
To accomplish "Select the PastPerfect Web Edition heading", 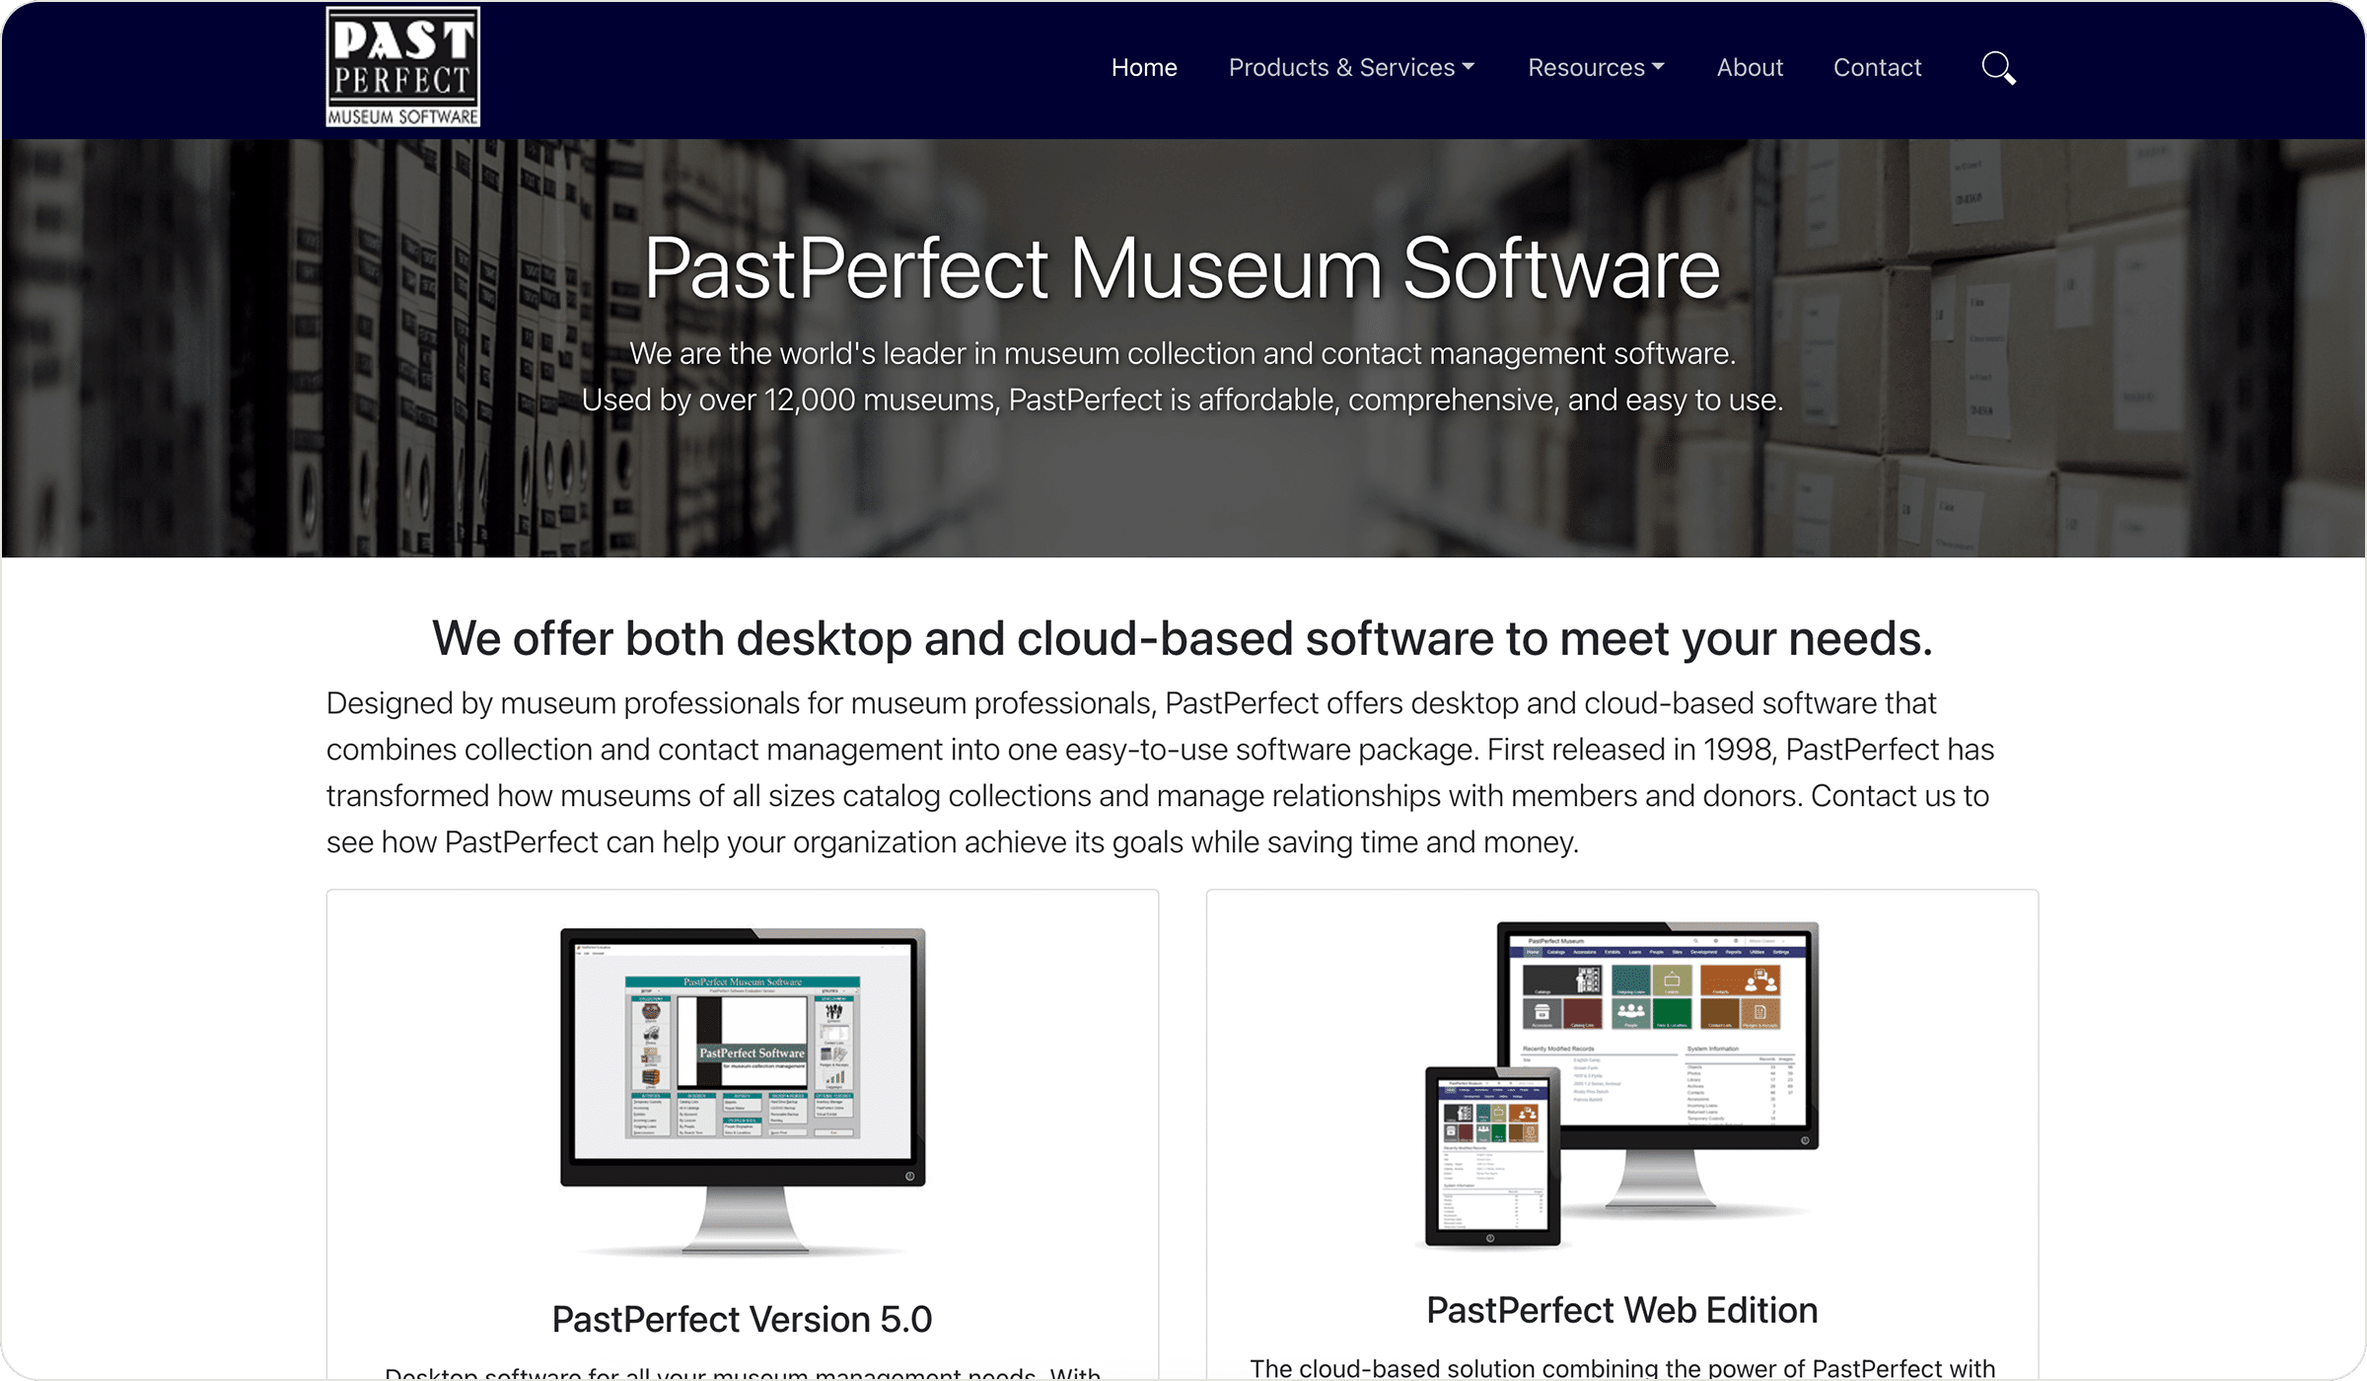I will pos(1621,1310).
